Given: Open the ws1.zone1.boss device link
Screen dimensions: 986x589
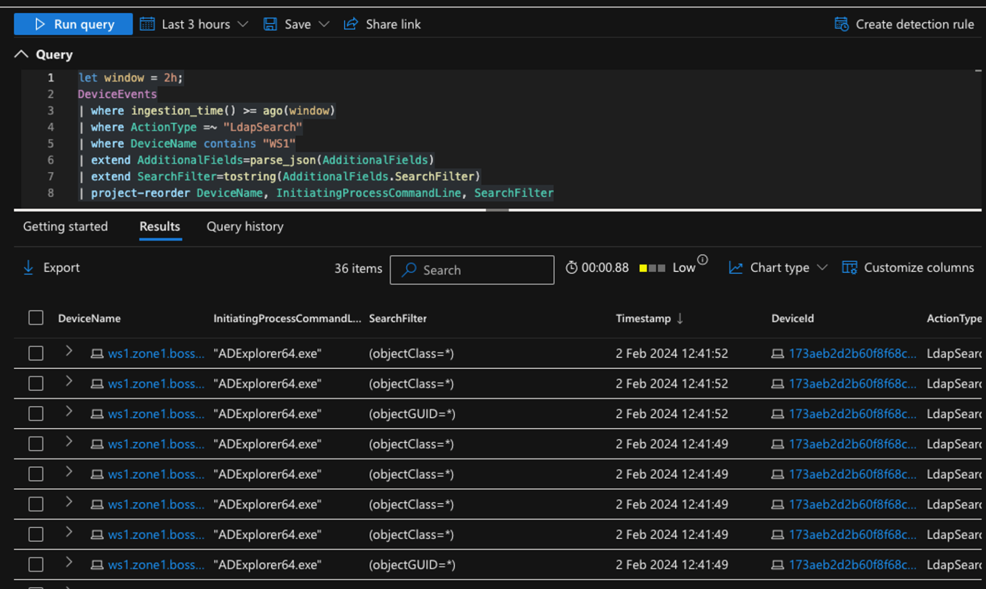Looking at the screenshot, I should 156,353.
